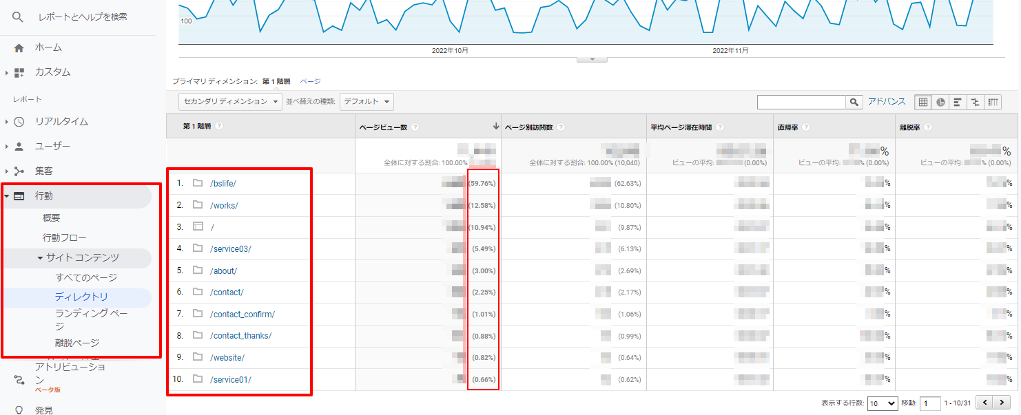This screenshot has width=1021, height=415.
Task: Switch to the performance bar view icon
Action: point(958,102)
